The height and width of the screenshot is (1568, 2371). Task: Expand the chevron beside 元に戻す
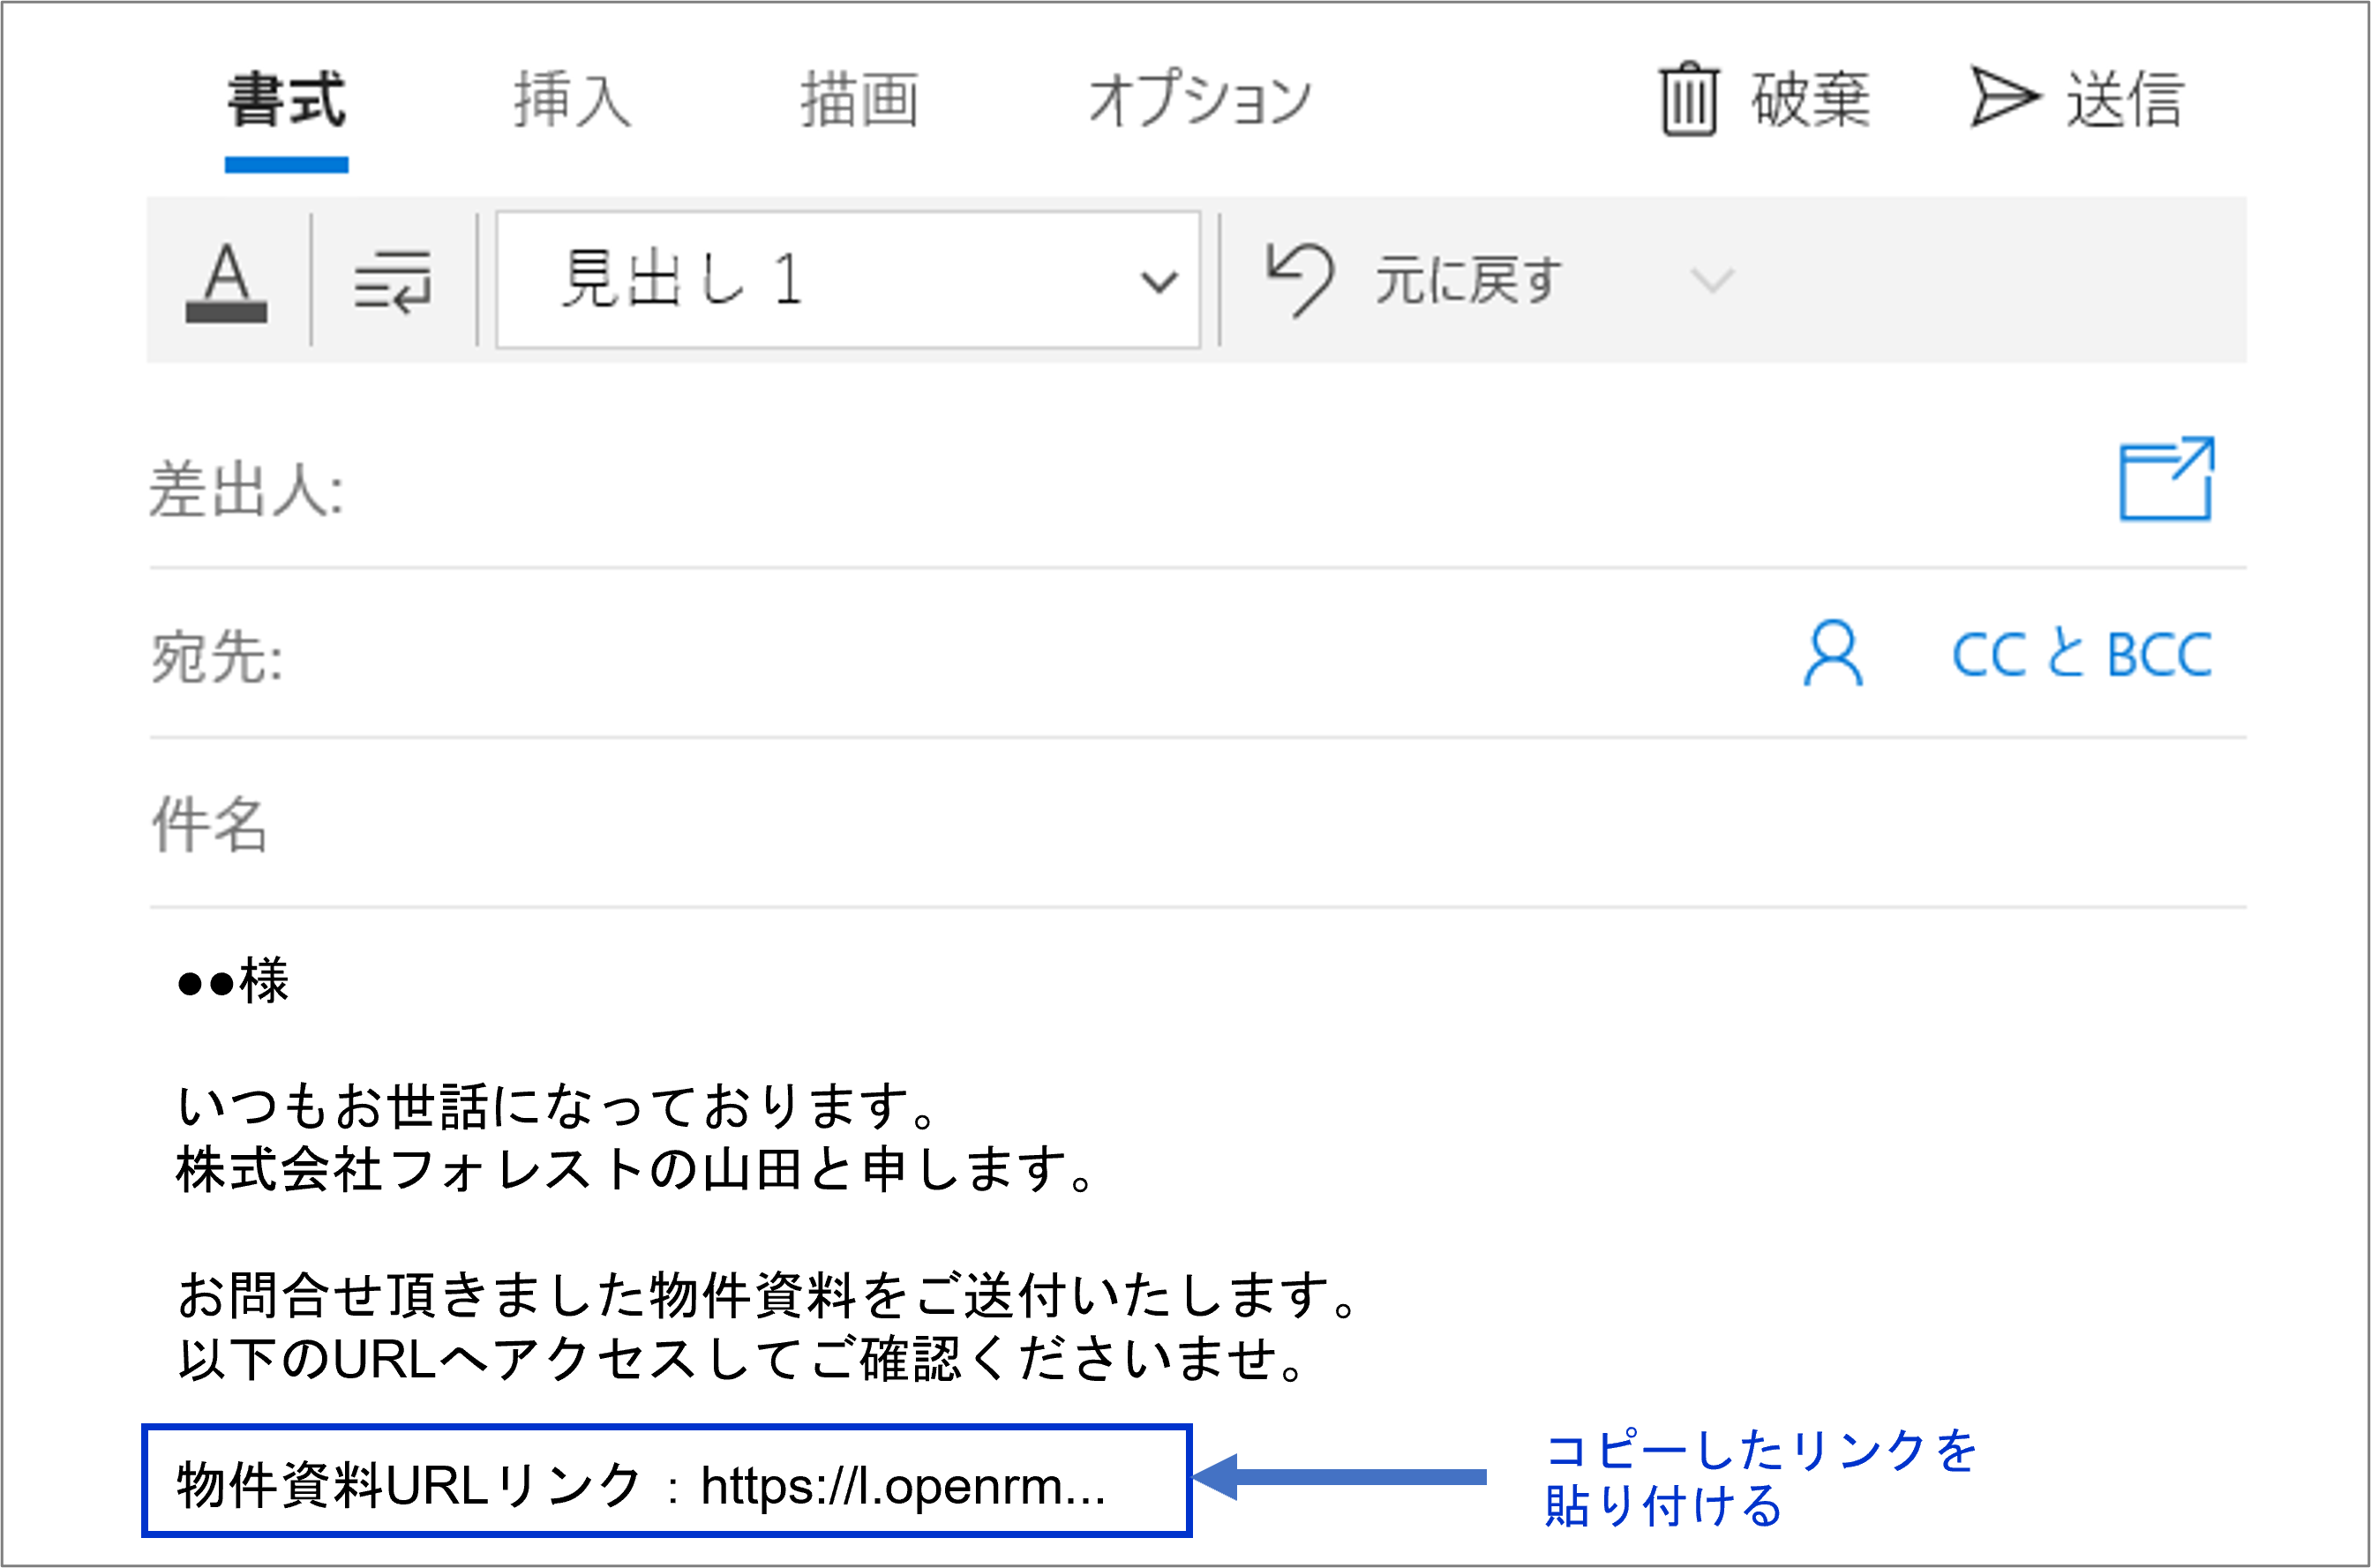[1712, 281]
